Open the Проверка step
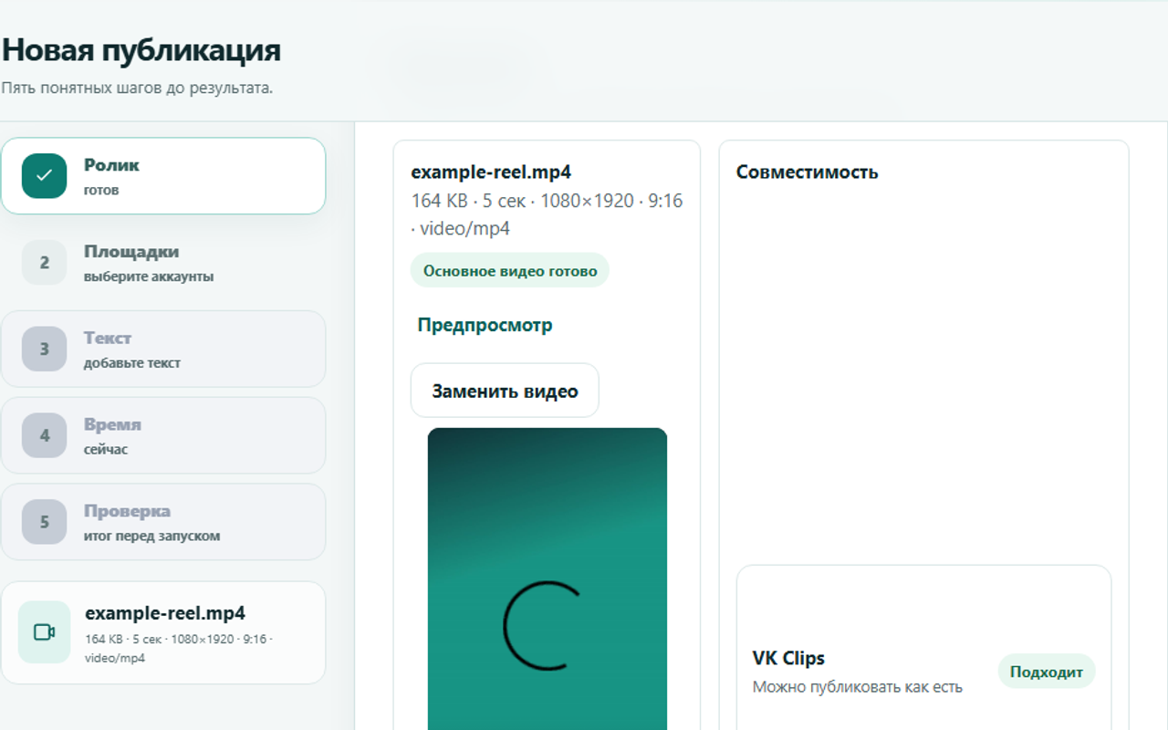This screenshot has height=730, width=1168. [x=163, y=522]
